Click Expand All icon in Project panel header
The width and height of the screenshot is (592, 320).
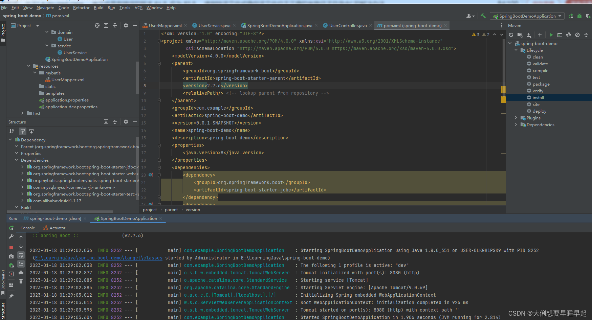point(106,25)
